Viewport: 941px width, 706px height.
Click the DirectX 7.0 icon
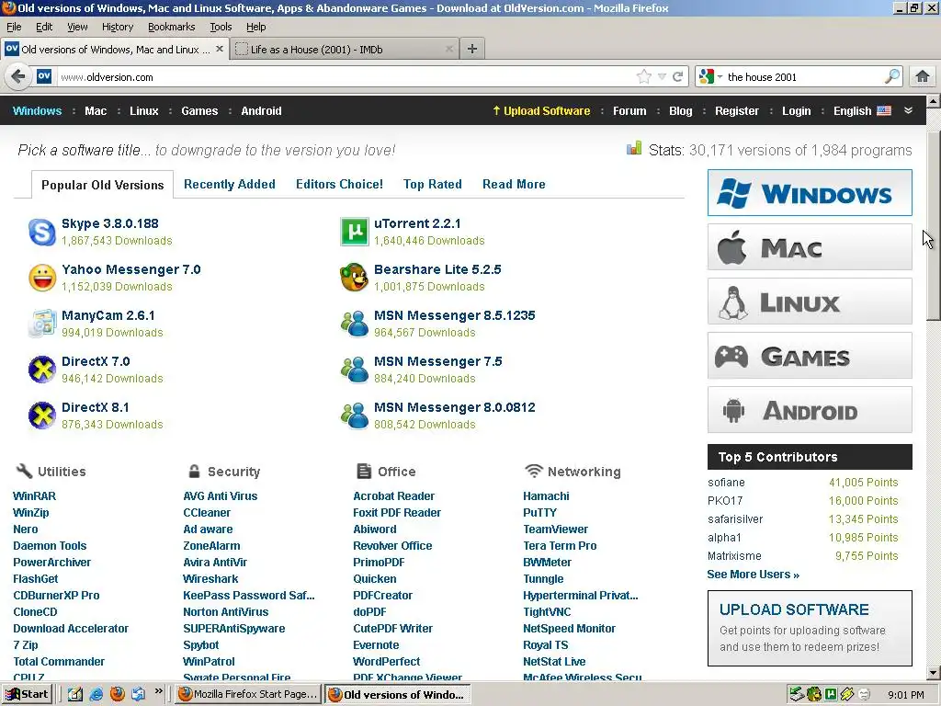point(42,370)
